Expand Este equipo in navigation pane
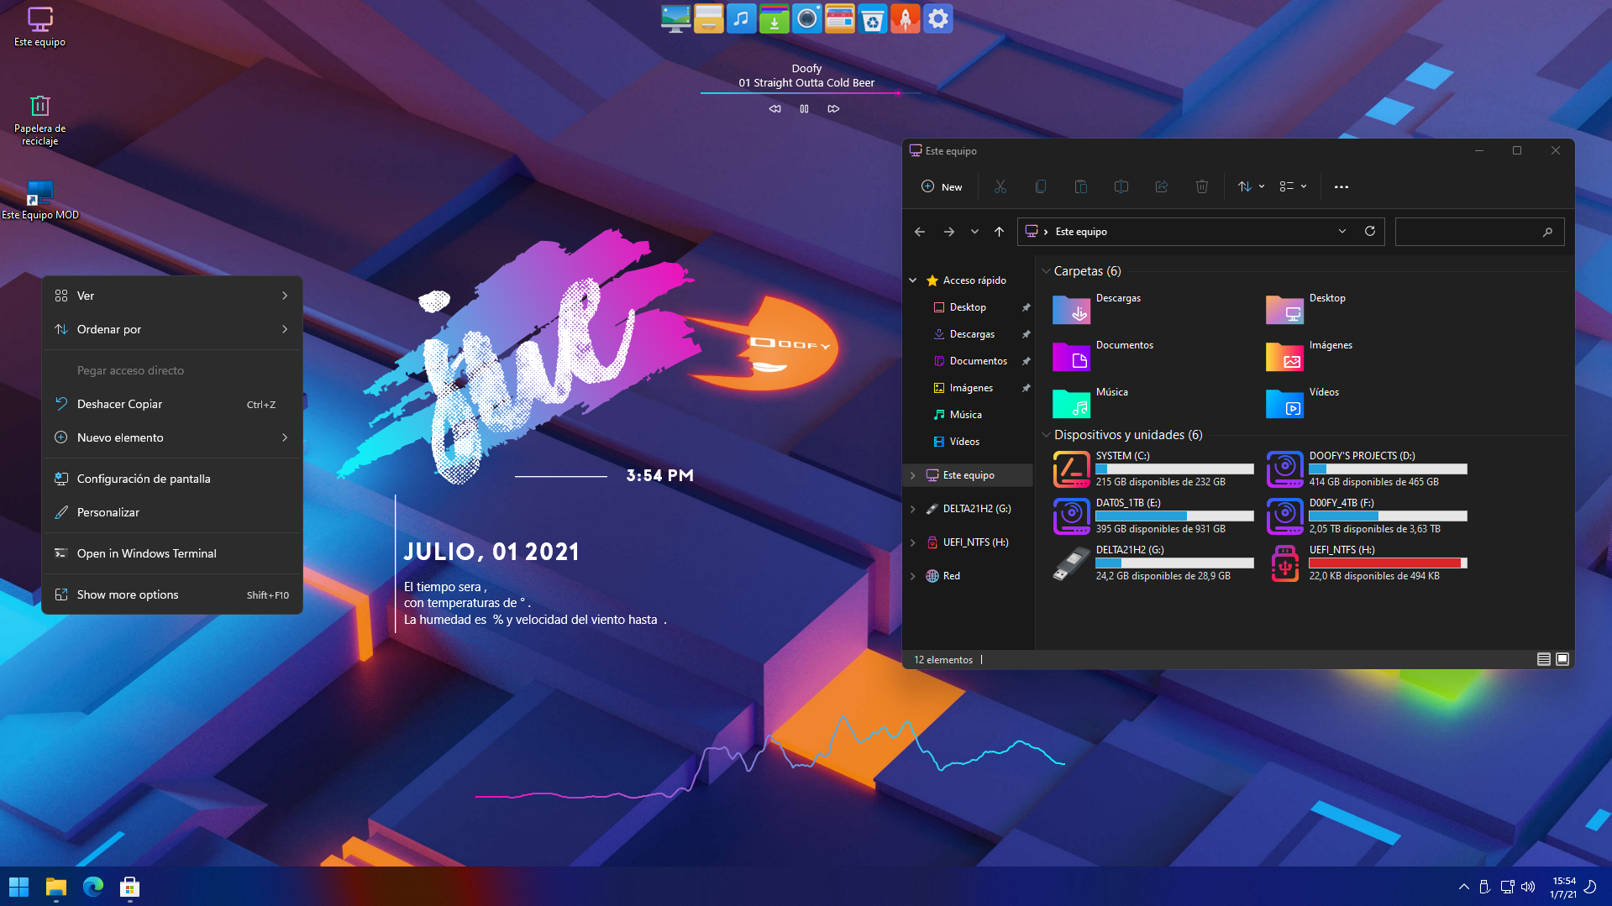The width and height of the screenshot is (1612, 906). pos(913,475)
